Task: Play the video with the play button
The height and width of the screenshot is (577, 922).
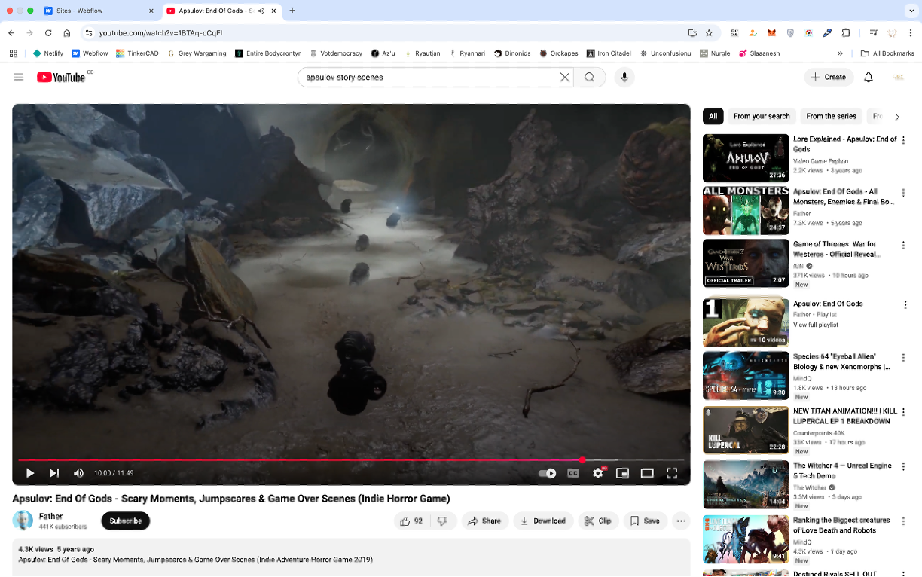Action: 30,473
